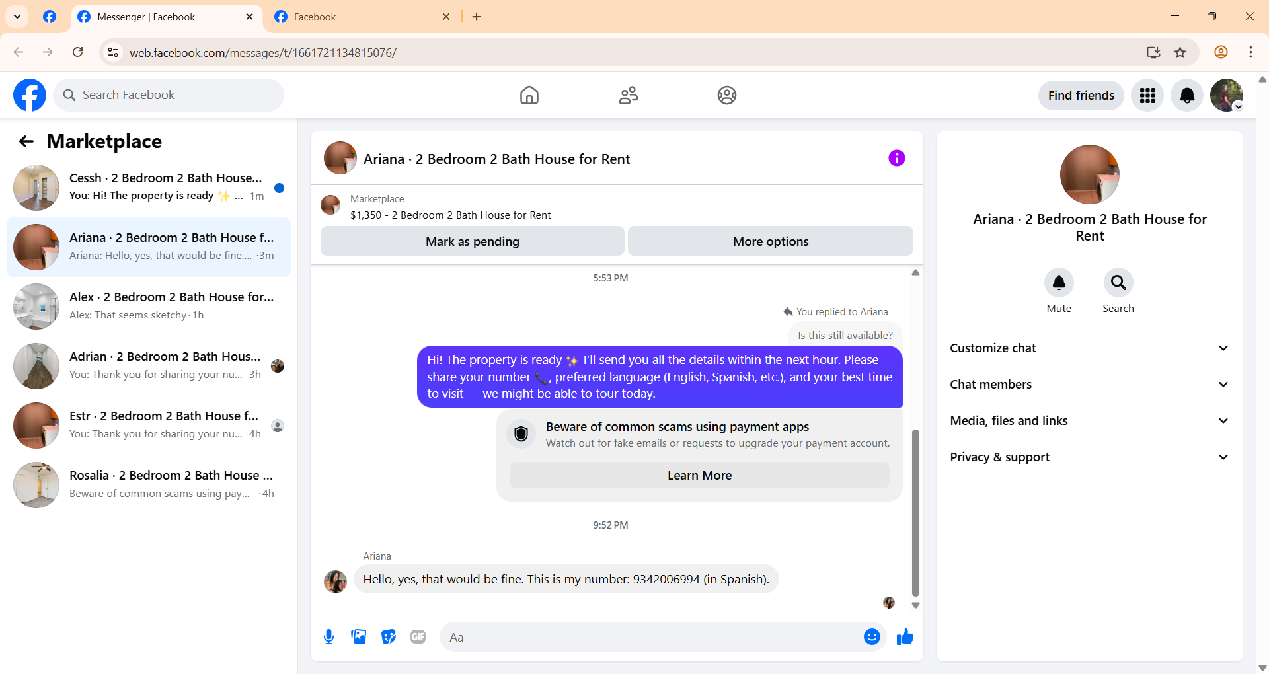This screenshot has height=674, width=1269.
Task: Close the second Facebook tab
Action: [x=446, y=17]
